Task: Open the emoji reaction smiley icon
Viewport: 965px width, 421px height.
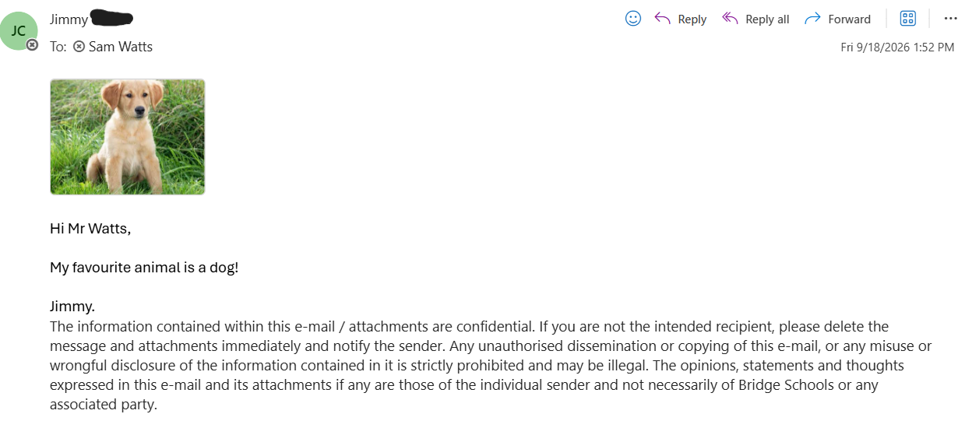Action: point(633,19)
